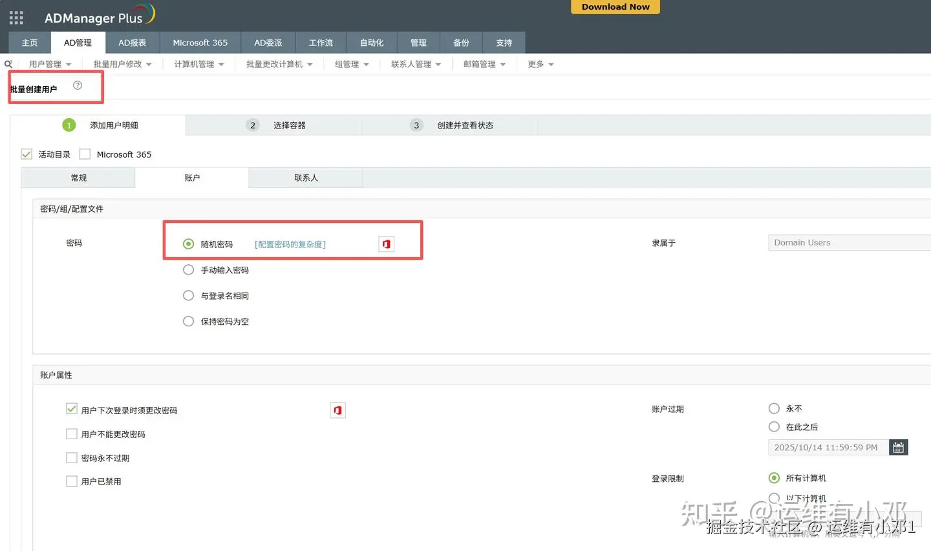Open 配置密码的复杂度 link

(290, 244)
